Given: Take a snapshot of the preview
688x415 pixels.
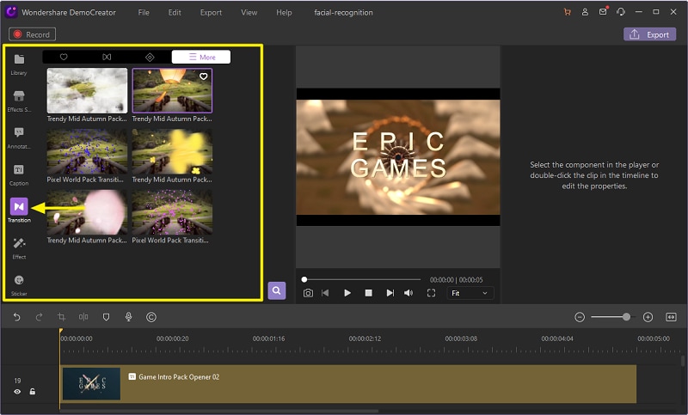Looking at the screenshot, I should tap(308, 293).
